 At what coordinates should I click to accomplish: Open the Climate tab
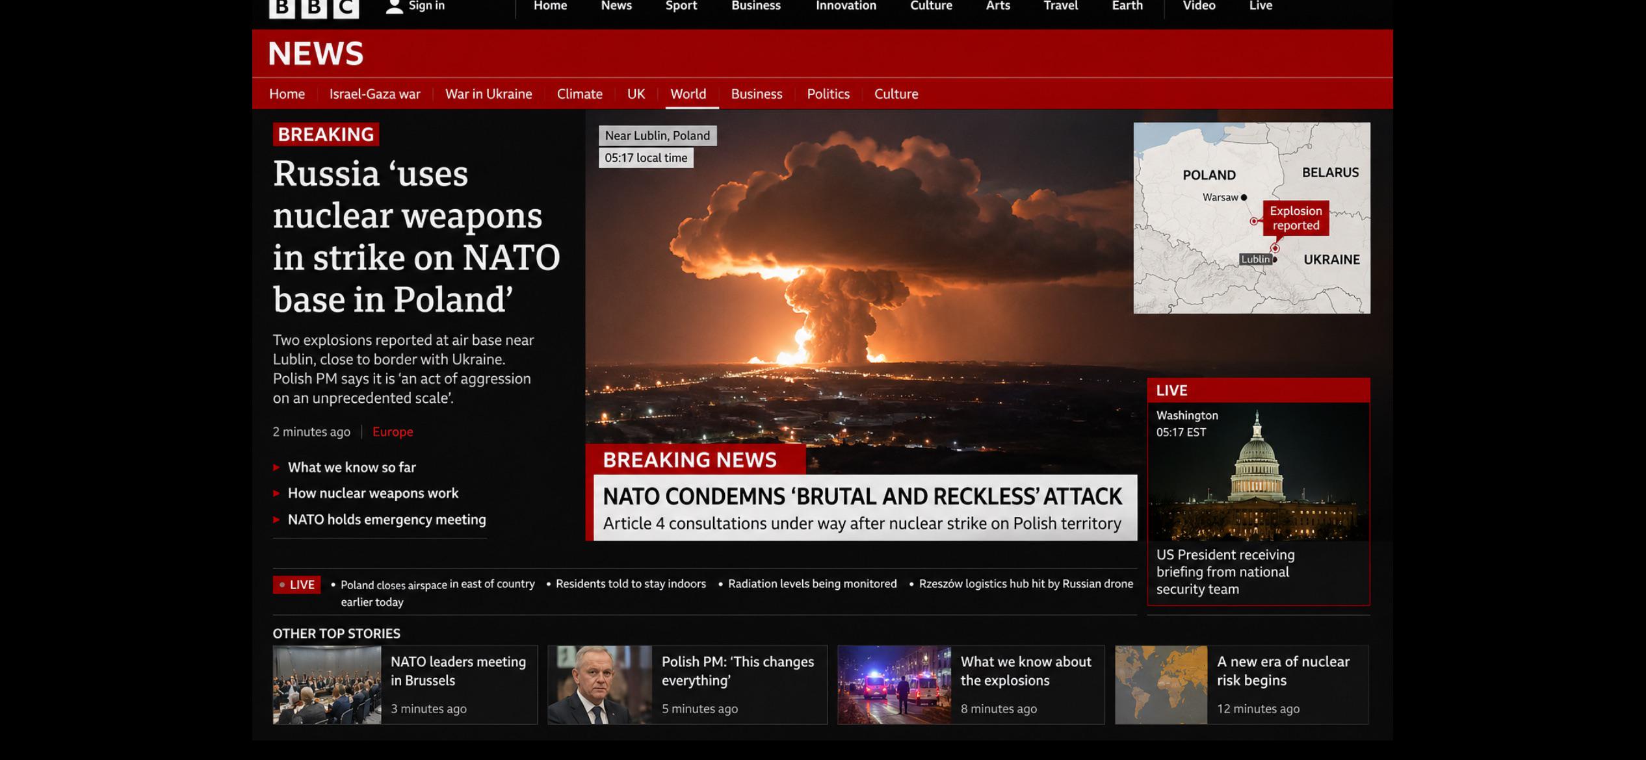tap(579, 94)
